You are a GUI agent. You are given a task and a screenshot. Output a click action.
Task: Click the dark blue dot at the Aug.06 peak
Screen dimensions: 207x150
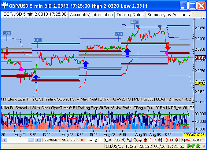pyautogui.click(x=160, y=26)
